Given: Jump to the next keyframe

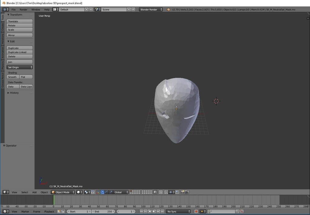Looking at the screenshot, I should 158,211.
